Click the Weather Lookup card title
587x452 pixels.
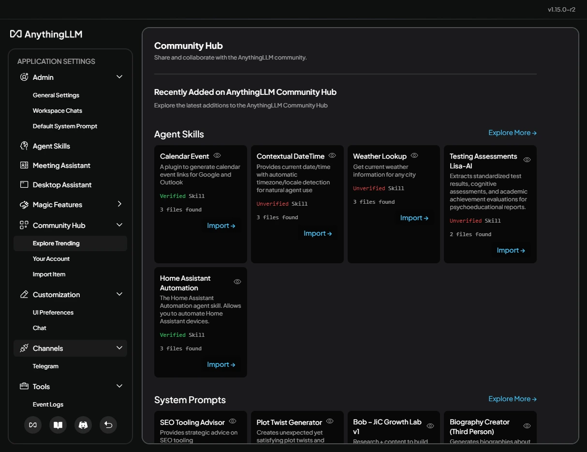point(380,156)
